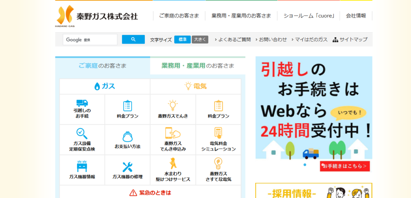Open 水まわり駆けつけサービス running figure tile
Screen dimensions: 411x198
173,170
